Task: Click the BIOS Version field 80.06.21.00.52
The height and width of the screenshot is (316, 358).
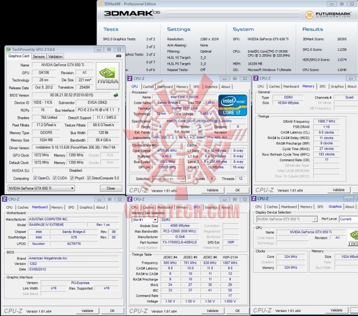Action: pos(72,95)
